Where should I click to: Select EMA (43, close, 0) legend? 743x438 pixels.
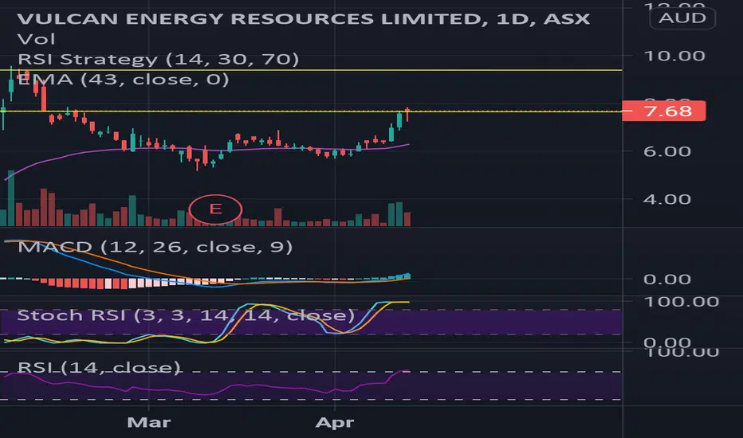124,79
